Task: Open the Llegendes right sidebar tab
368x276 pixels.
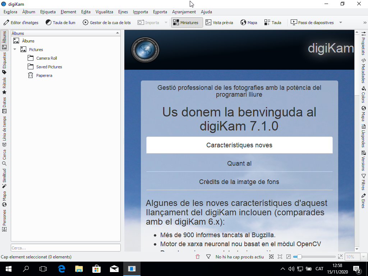Action: coord(363,135)
